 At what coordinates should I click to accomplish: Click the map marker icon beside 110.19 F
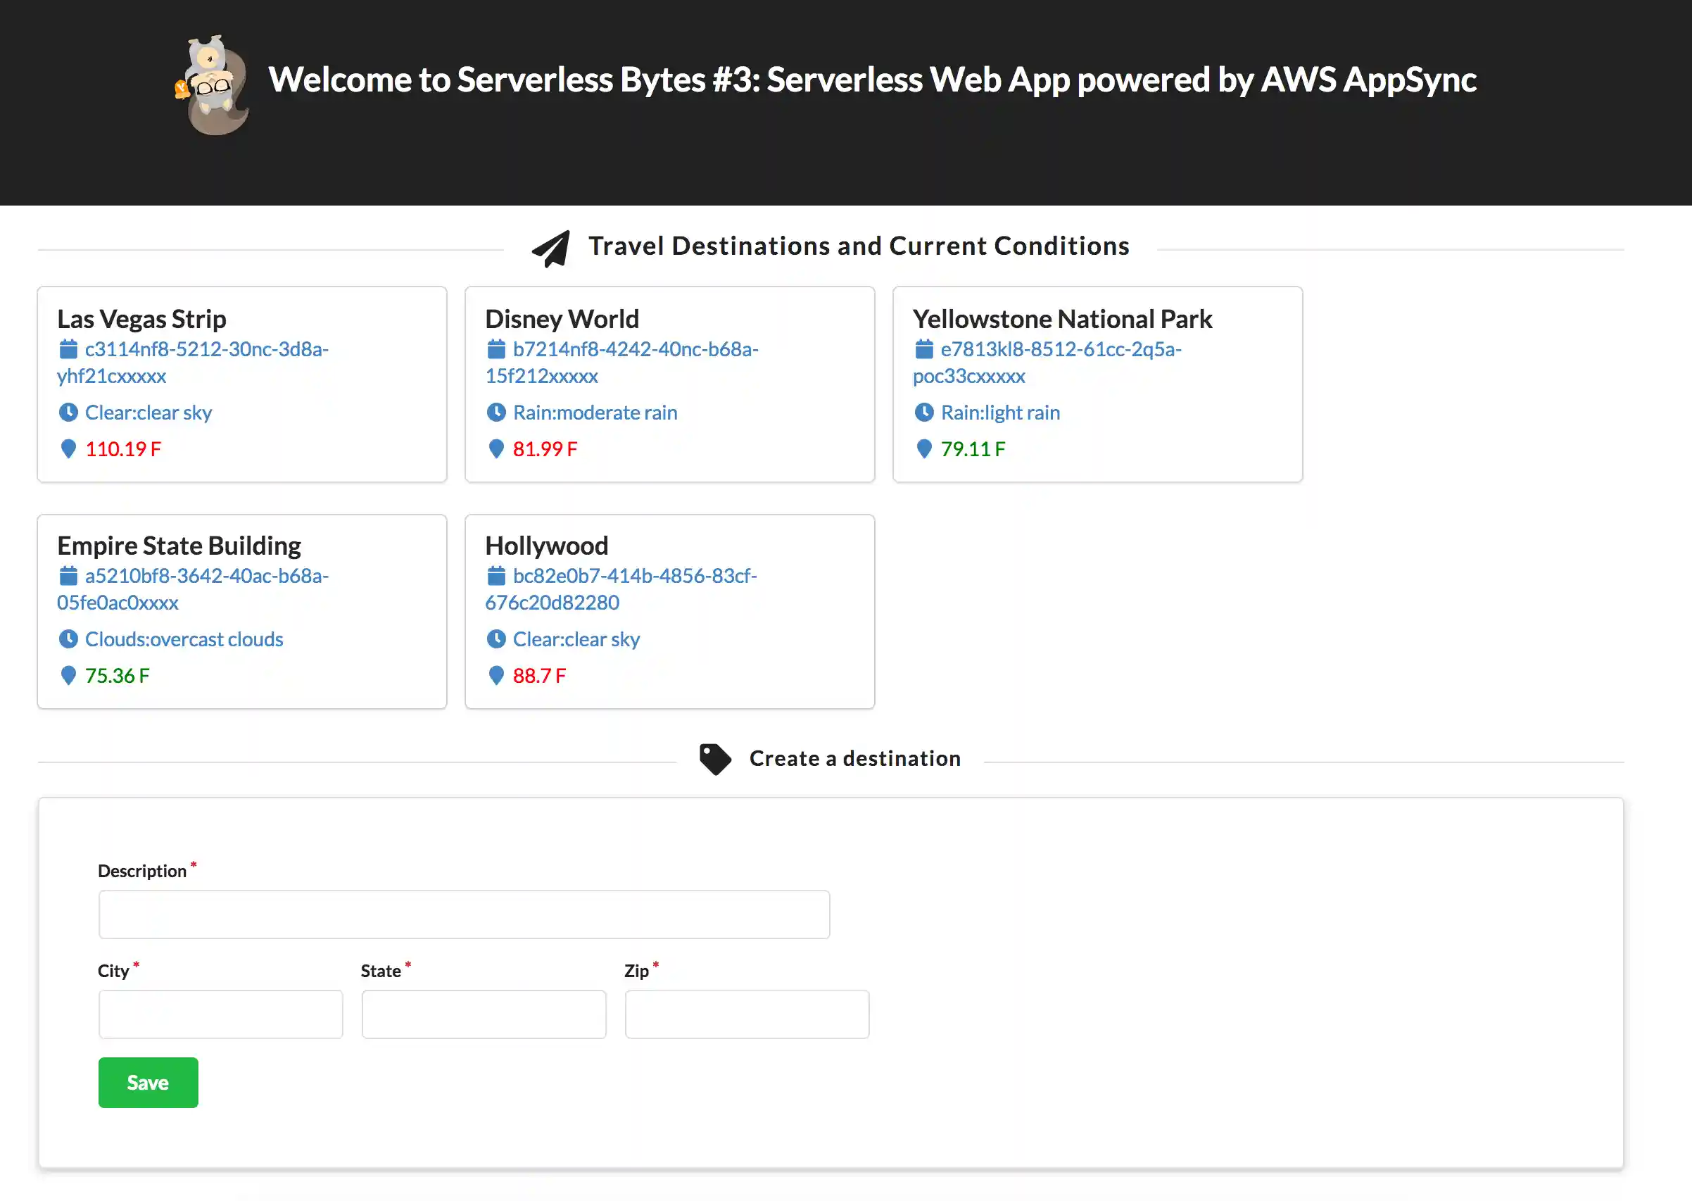click(68, 449)
